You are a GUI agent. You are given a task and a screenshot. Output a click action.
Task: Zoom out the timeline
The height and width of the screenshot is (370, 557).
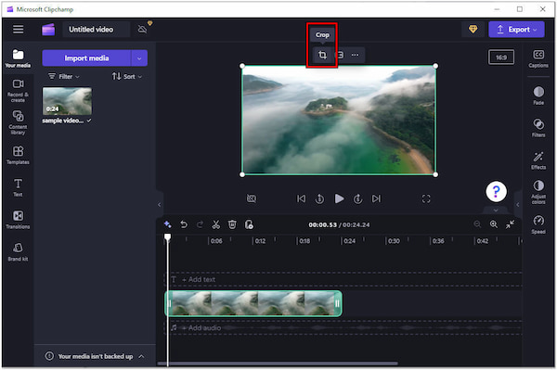(x=477, y=224)
